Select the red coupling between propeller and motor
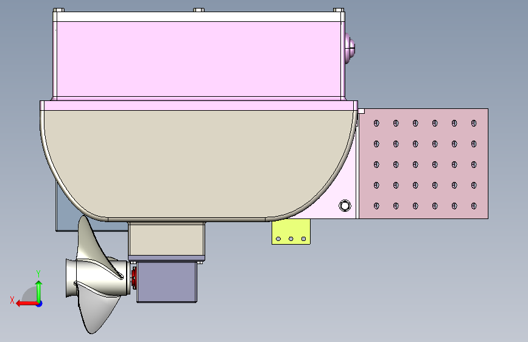This screenshot has width=528, height=342. click(134, 278)
